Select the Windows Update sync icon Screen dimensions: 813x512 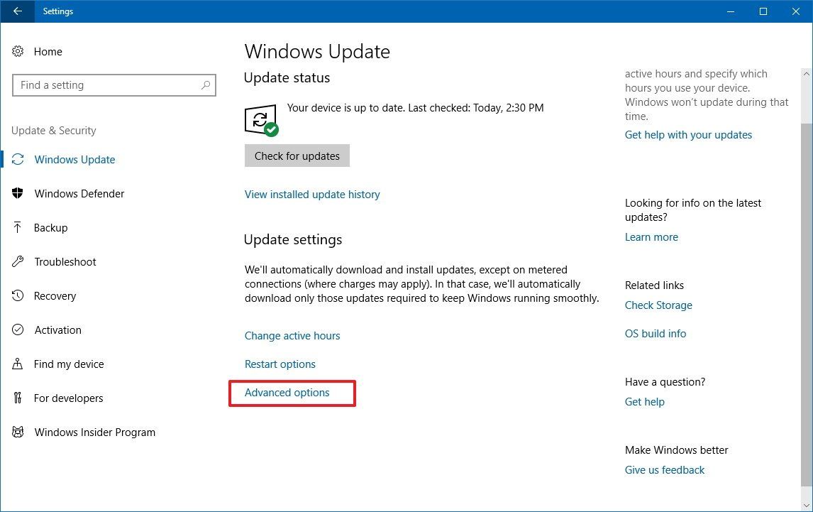pos(18,159)
